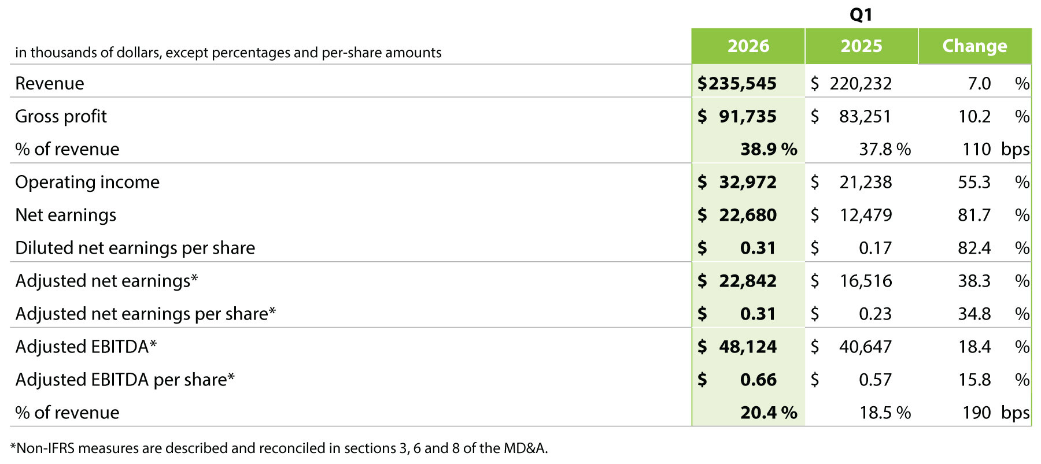
Task: Select the 2026 net earnings value 22,680
Action: [748, 215]
